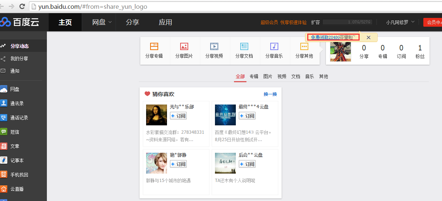Select the 音乐 filter tab
The height and width of the screenshot is (201, 442).
coord(310,76)
